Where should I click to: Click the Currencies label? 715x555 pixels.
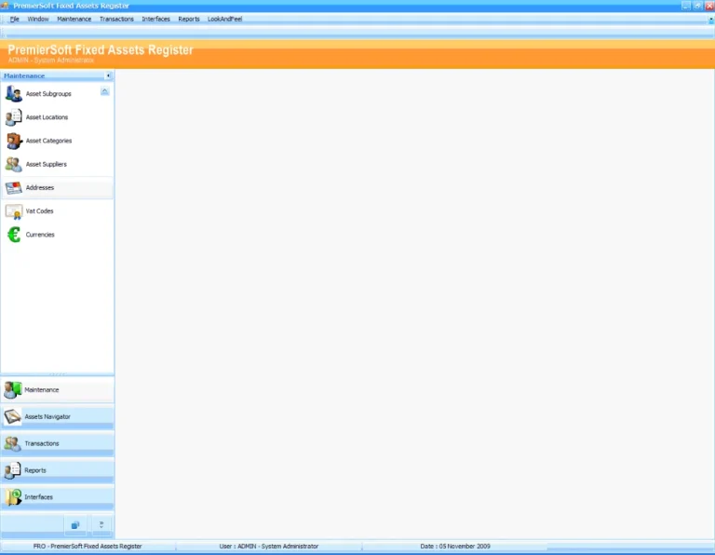(x=40, y=235)
